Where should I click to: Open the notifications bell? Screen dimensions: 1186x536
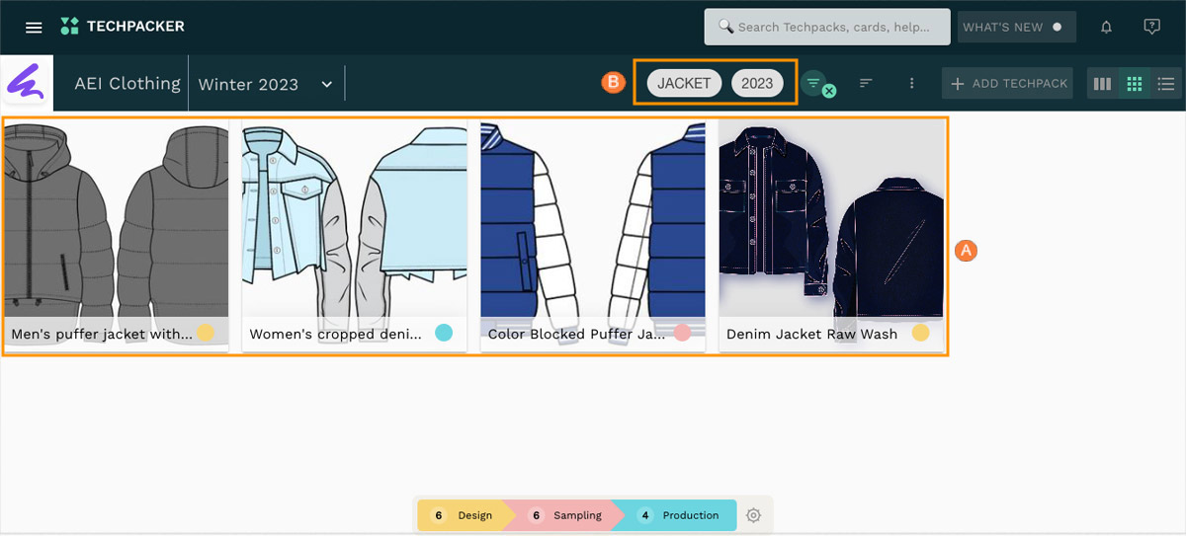point(1107,28)
